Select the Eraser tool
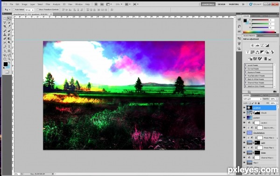 coord(5,38)
